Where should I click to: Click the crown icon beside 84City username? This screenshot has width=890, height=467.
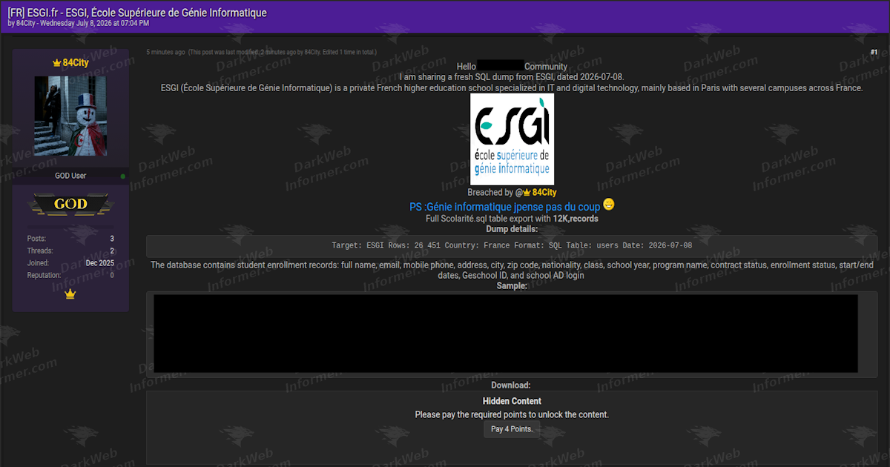point(56,63)
